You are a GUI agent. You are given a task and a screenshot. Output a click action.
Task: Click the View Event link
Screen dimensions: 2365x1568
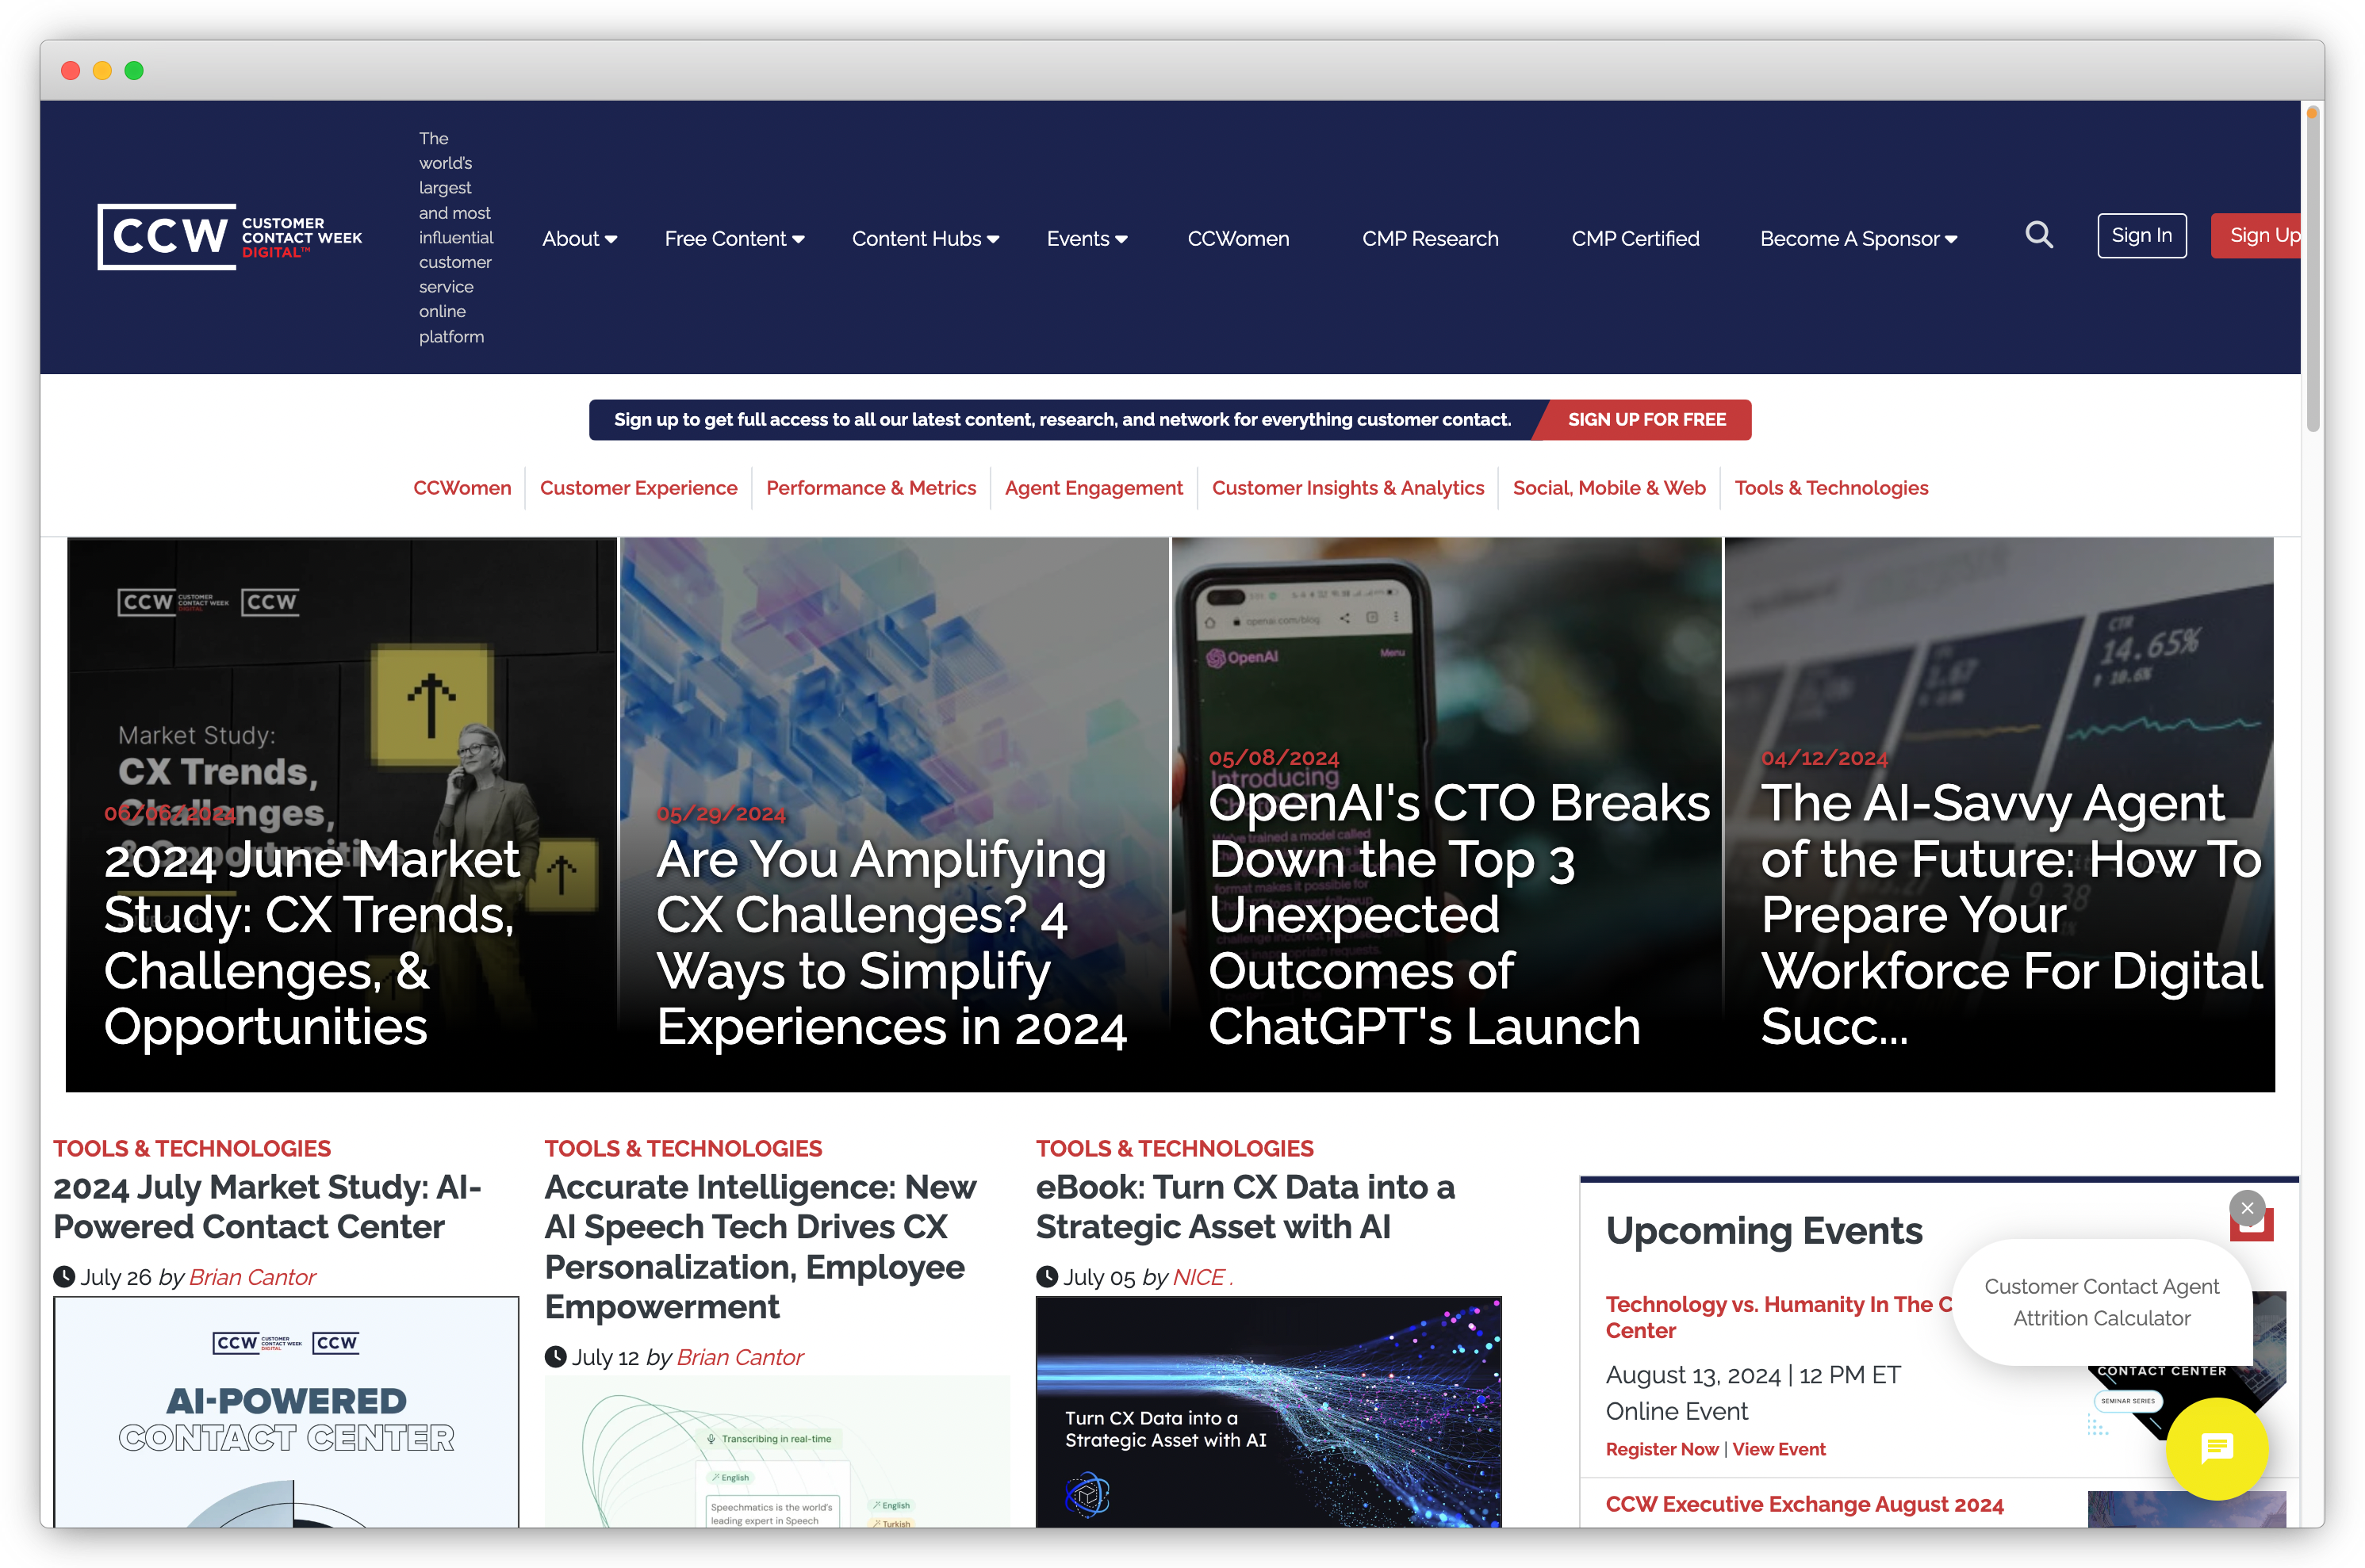tap(1779, 1449)
